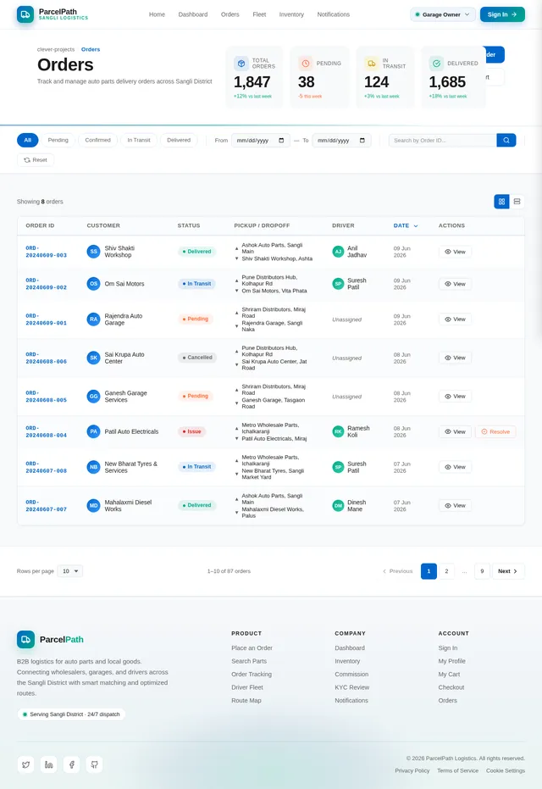Open the Fleet menu in top navigation
This screenshot has width=542, height=789.
259,14
